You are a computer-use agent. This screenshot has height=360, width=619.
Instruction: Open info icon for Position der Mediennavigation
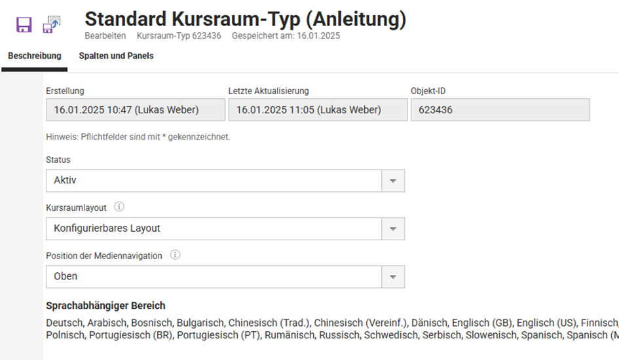[x=175, y=255]
